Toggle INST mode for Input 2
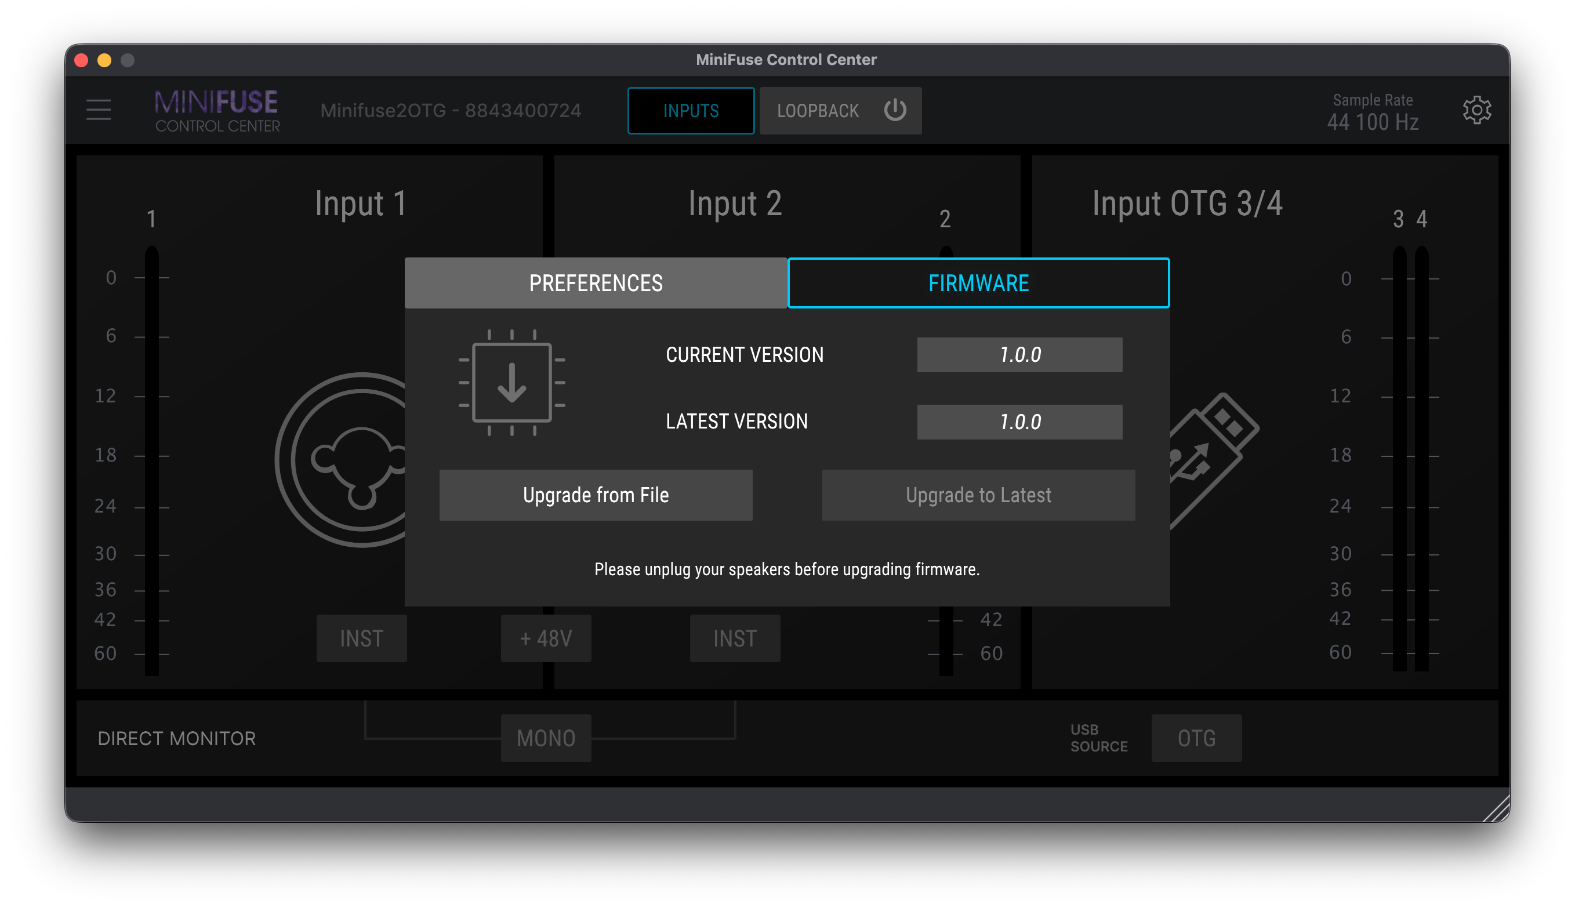The height and width of the screenshot is (908, 1575). 735,638
